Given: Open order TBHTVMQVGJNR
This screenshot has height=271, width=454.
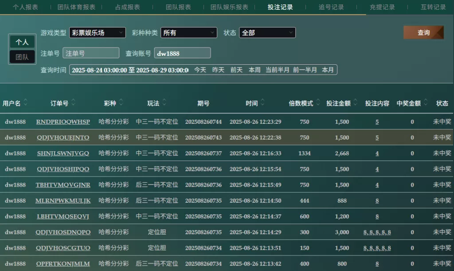Looking at the screenshot, I should pyautogui.click(x=63, y=185).
